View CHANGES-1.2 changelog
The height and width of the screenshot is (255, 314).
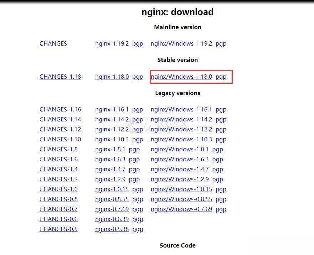[x=59, y=179]
